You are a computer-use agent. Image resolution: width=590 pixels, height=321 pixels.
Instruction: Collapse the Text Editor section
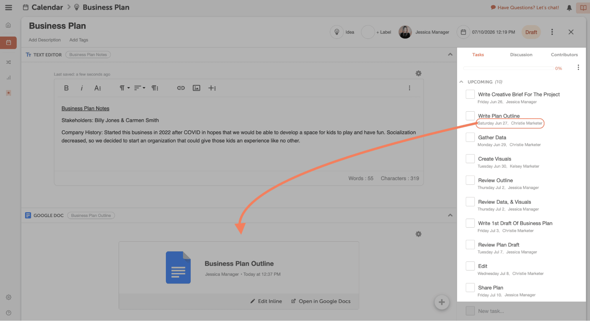(x=450, y=55)
